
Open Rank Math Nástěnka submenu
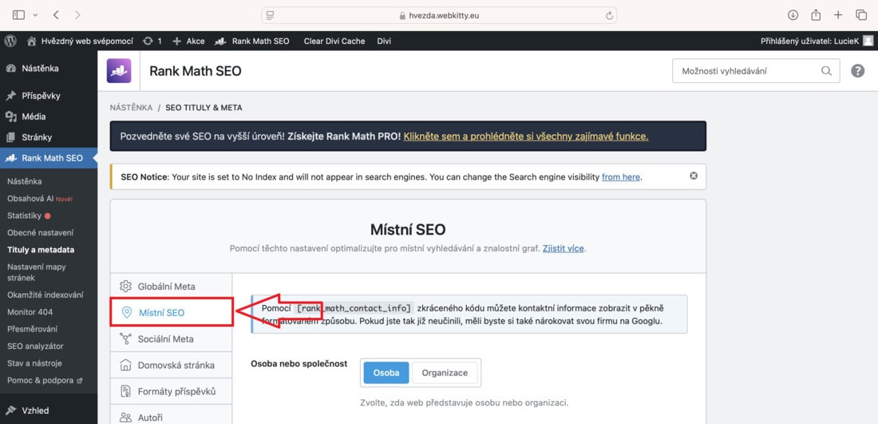[25, 181]
